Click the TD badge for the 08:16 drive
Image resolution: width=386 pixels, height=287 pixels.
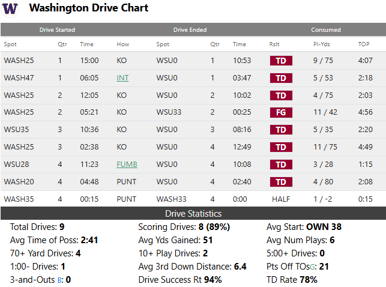click(281, 130)
